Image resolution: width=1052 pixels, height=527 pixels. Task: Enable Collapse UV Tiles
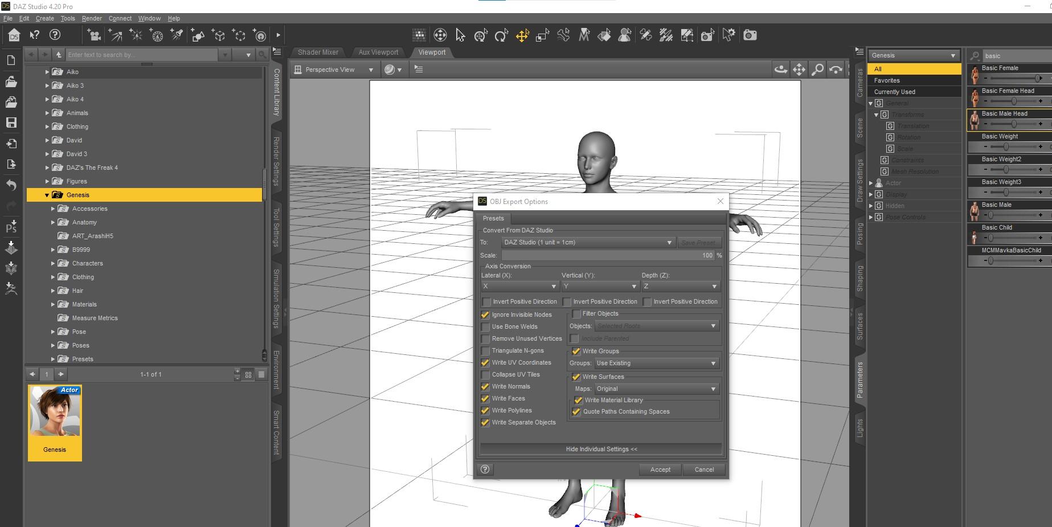(x=485, y=374)
